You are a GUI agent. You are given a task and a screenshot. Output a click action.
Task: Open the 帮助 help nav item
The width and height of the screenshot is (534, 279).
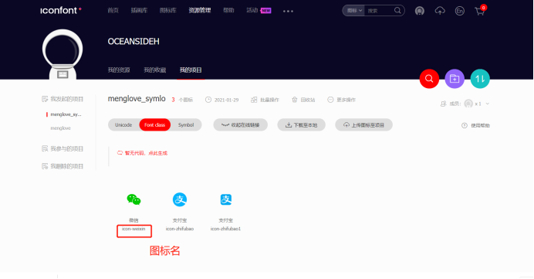228,11
